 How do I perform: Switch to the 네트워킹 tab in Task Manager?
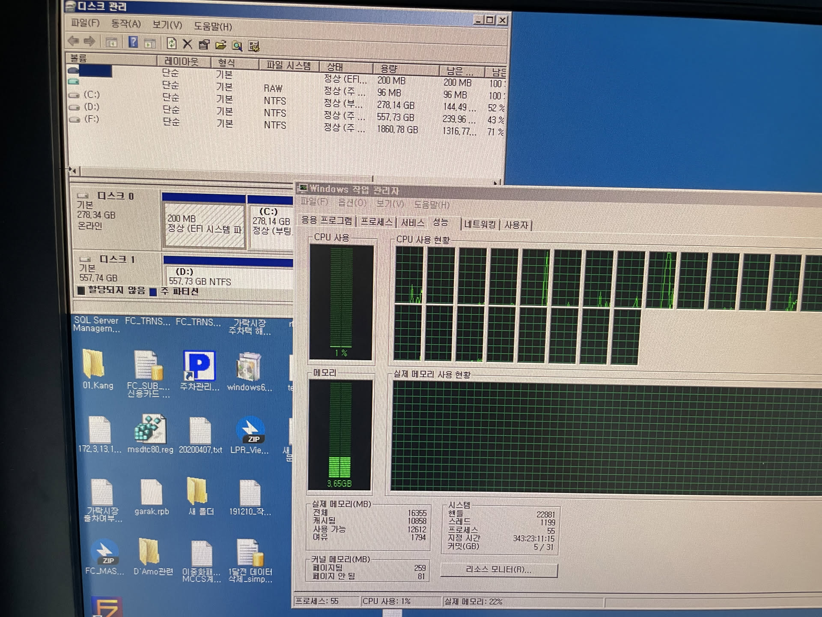tap(479, 224)
